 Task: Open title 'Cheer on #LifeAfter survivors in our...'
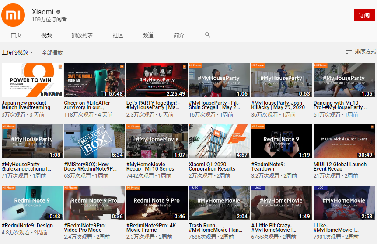coord(87,105)
